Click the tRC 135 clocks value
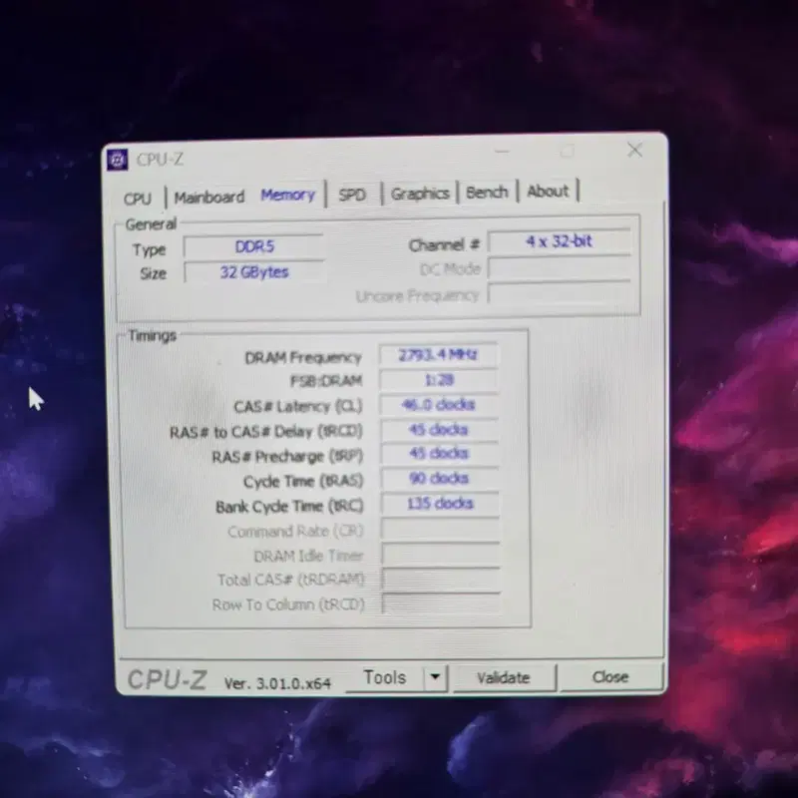 440,504
